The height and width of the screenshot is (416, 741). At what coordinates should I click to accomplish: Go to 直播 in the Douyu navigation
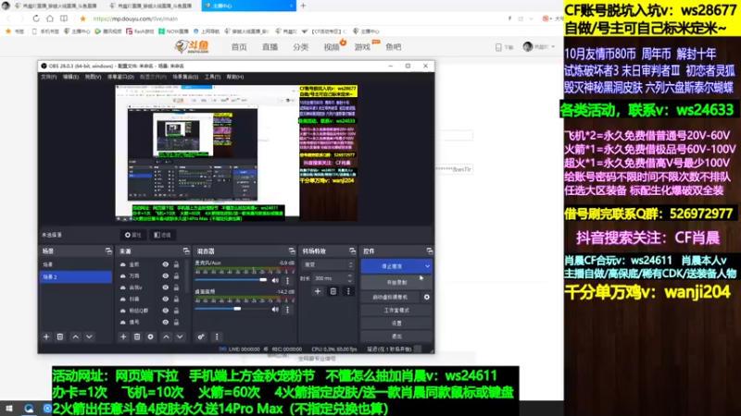(270, 47)
